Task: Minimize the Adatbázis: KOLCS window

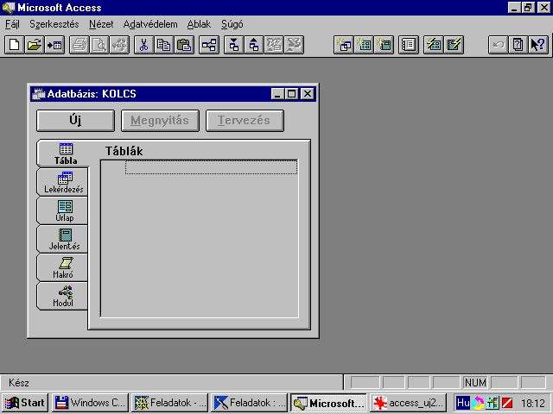Action: coord(278,94)
